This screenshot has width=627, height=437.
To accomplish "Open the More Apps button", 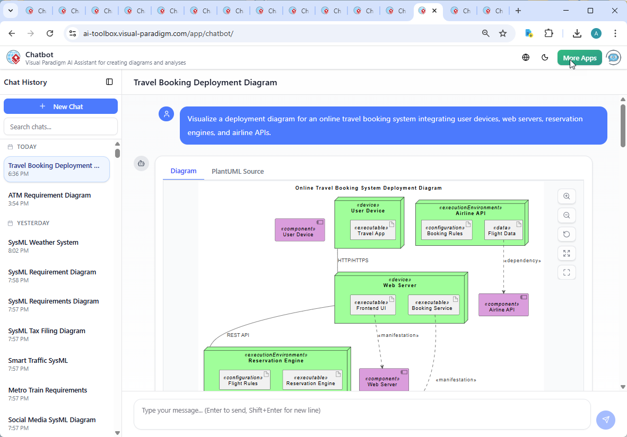I will 579,58.
